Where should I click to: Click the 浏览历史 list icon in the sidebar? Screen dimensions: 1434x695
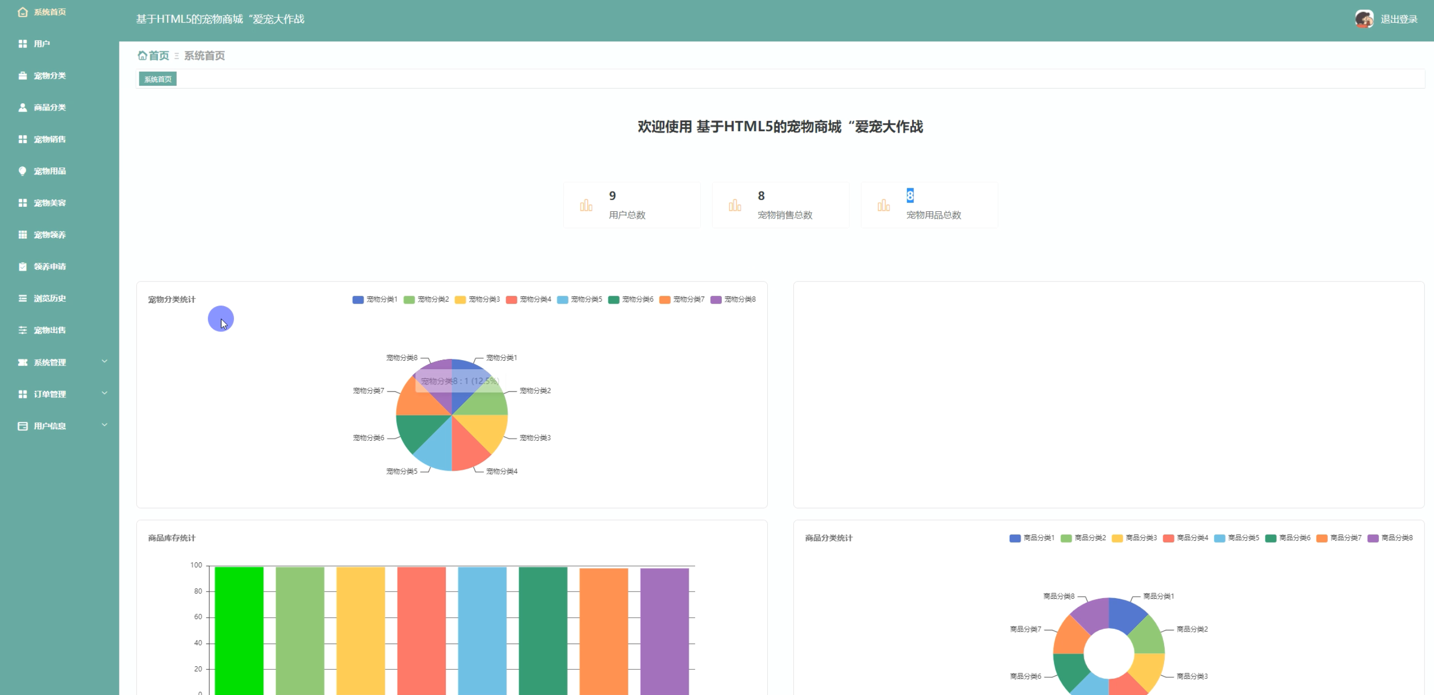22,298
